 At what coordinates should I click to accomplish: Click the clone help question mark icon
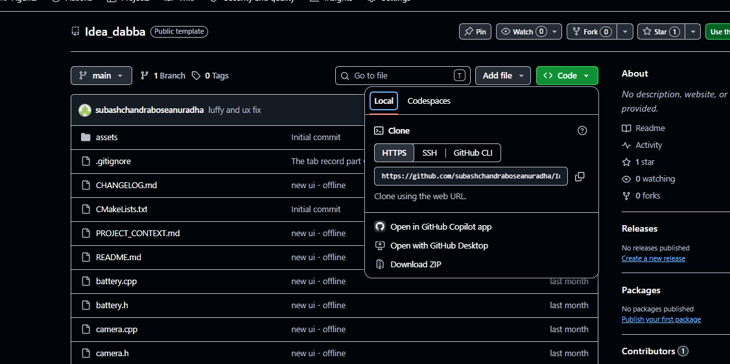pos(582,131)
